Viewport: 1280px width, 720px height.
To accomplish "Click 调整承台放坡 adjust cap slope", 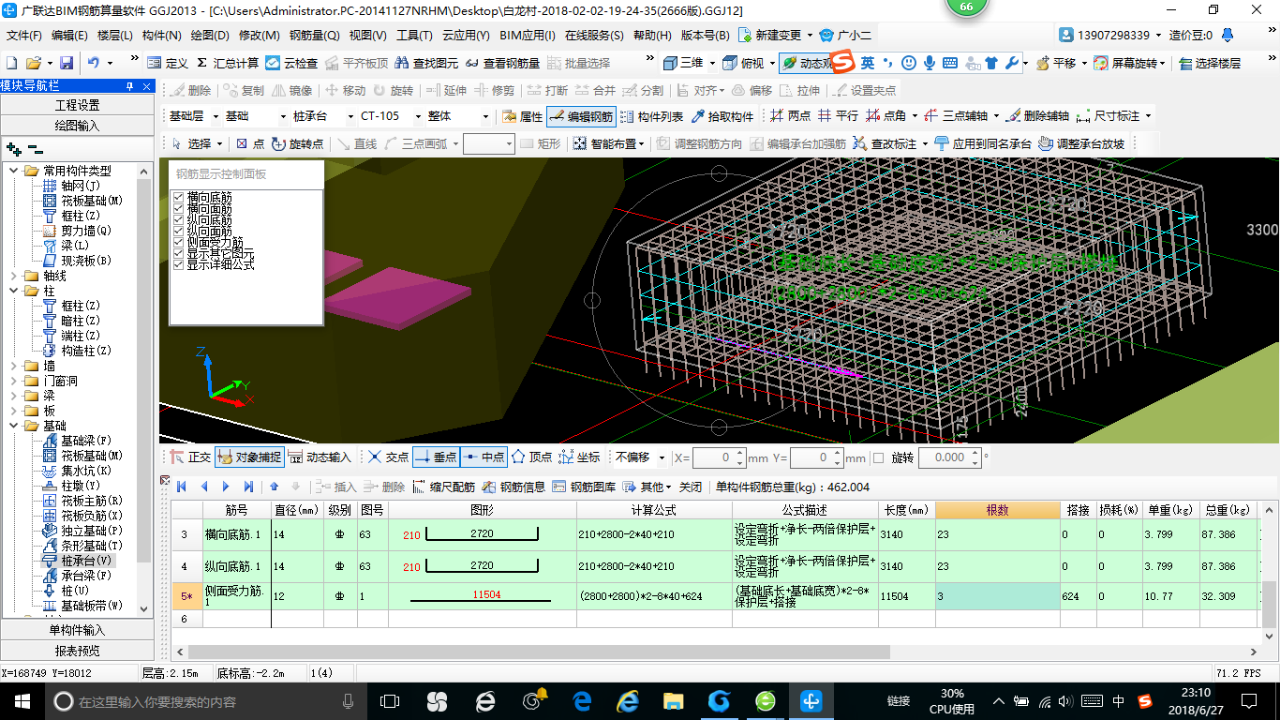I will click(x=1082, y=143).
